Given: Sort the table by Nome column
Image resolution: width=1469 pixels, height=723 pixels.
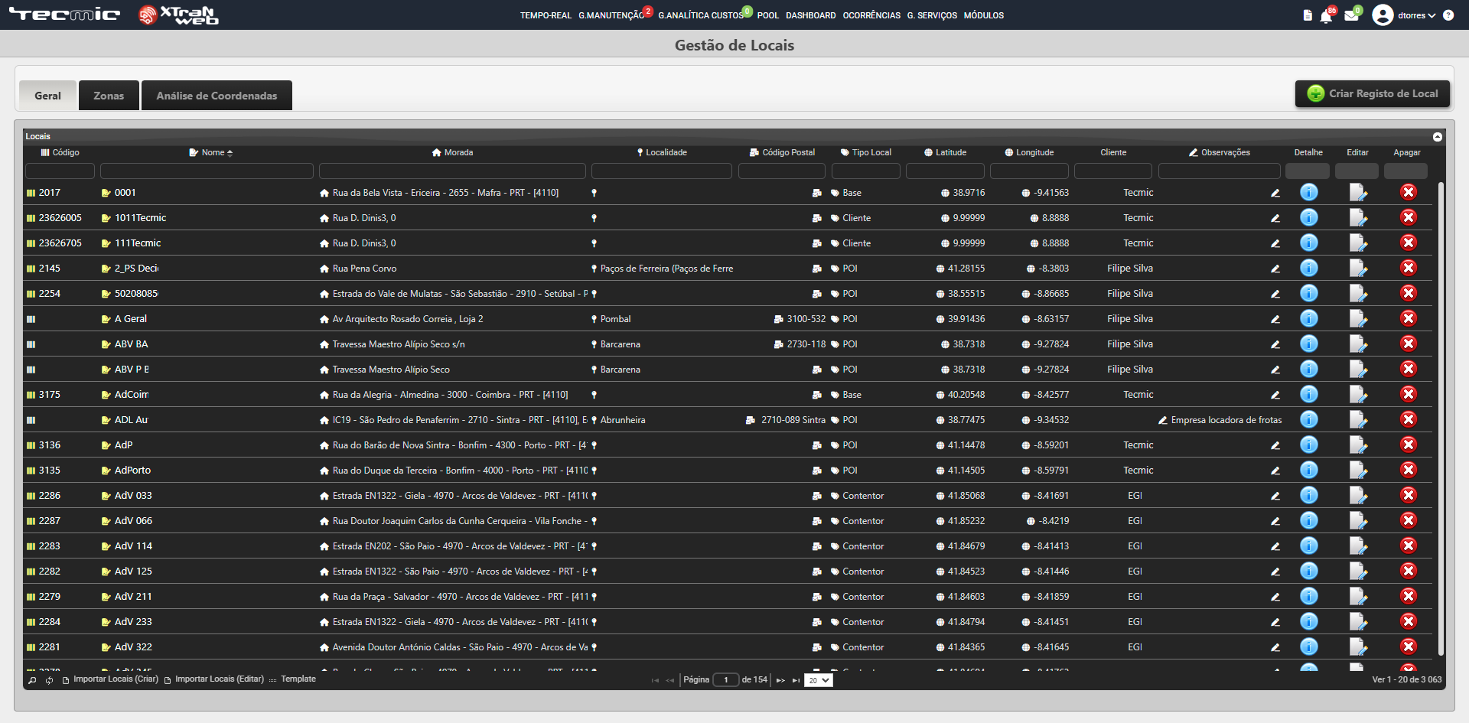Looking at the screenshot, I should [x=211, y=152].
